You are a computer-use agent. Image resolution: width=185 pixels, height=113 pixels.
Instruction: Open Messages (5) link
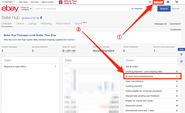160,24
